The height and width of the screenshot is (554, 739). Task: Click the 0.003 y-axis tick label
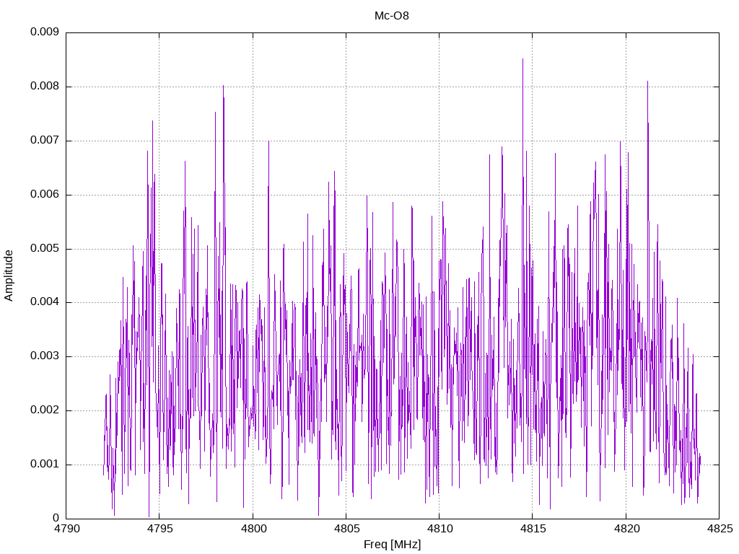(45, 356)
